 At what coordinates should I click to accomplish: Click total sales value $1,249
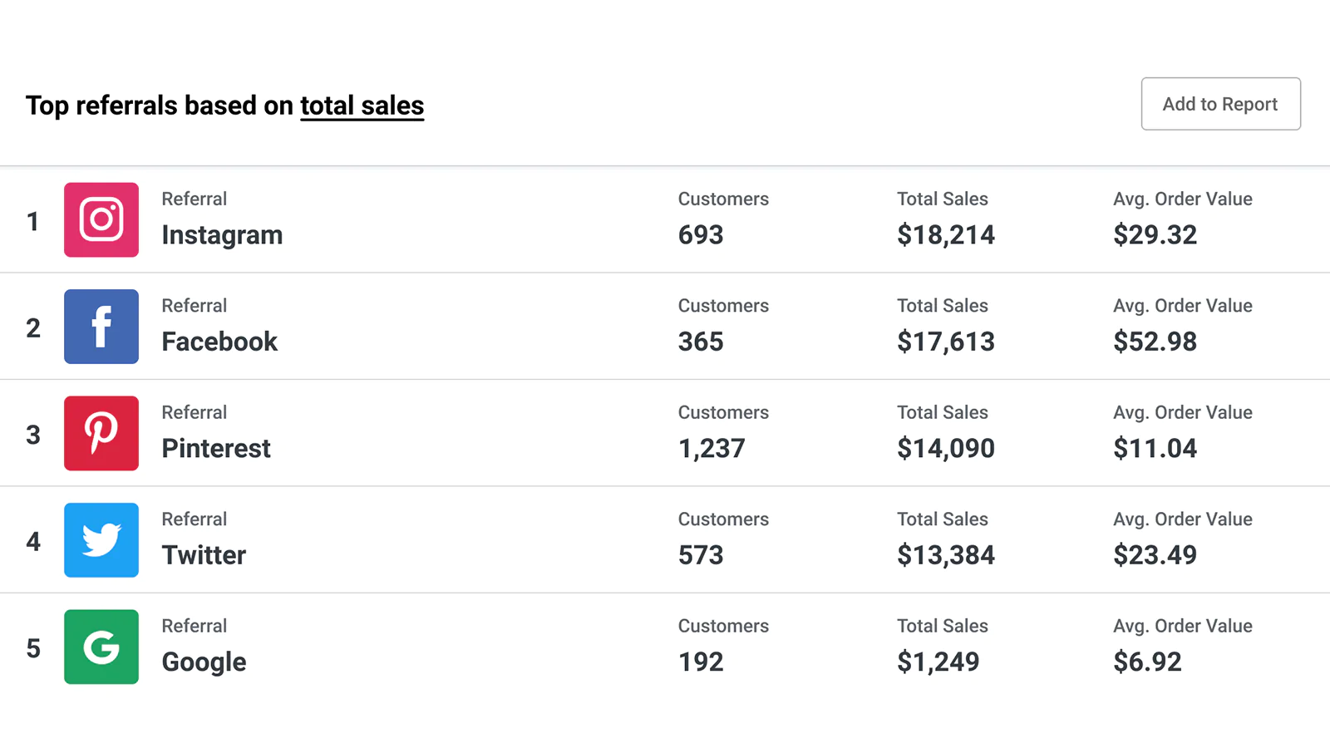pos(938,662)
